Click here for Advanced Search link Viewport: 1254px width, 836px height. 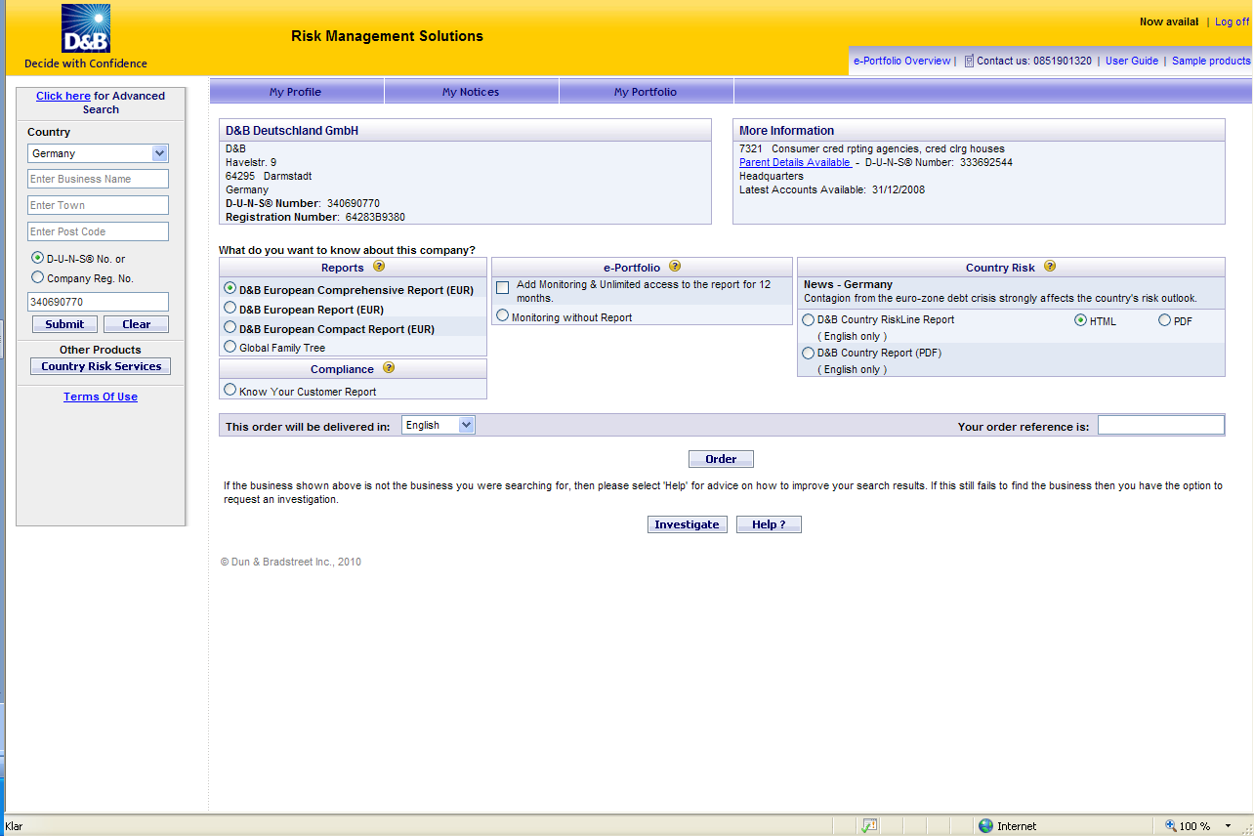(x=63, y=96)
